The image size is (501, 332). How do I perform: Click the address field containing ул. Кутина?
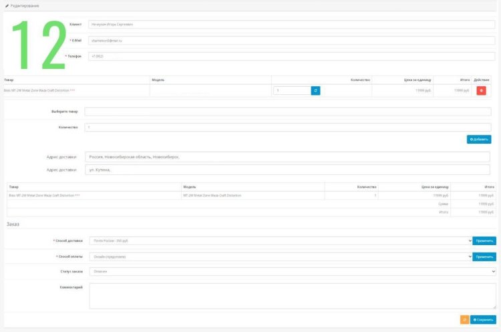point(287,170)
